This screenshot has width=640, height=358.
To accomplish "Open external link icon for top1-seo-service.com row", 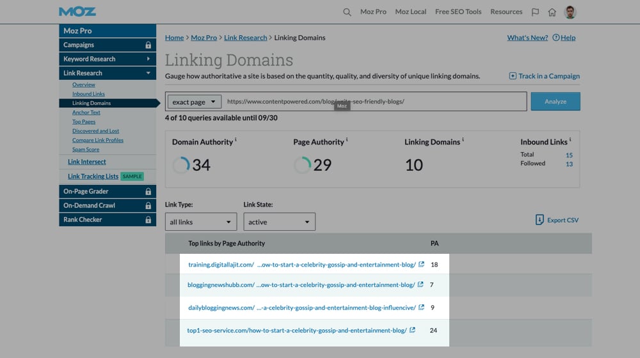I will coord(413,331).
